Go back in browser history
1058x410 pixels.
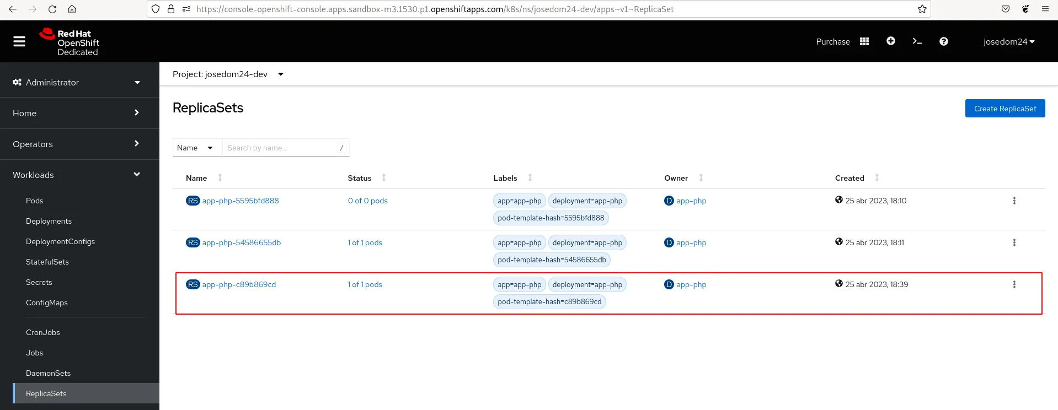pyautogui.click(x=13, y=9)
